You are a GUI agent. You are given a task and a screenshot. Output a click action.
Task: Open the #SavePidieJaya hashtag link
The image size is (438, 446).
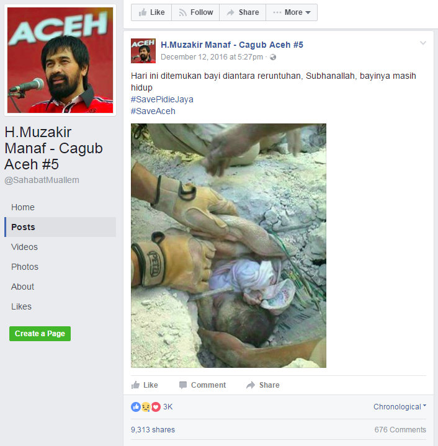pyautogui.click(x=162, y=99)
